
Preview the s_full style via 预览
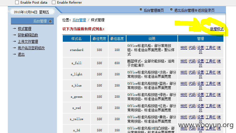coord(184,61)
